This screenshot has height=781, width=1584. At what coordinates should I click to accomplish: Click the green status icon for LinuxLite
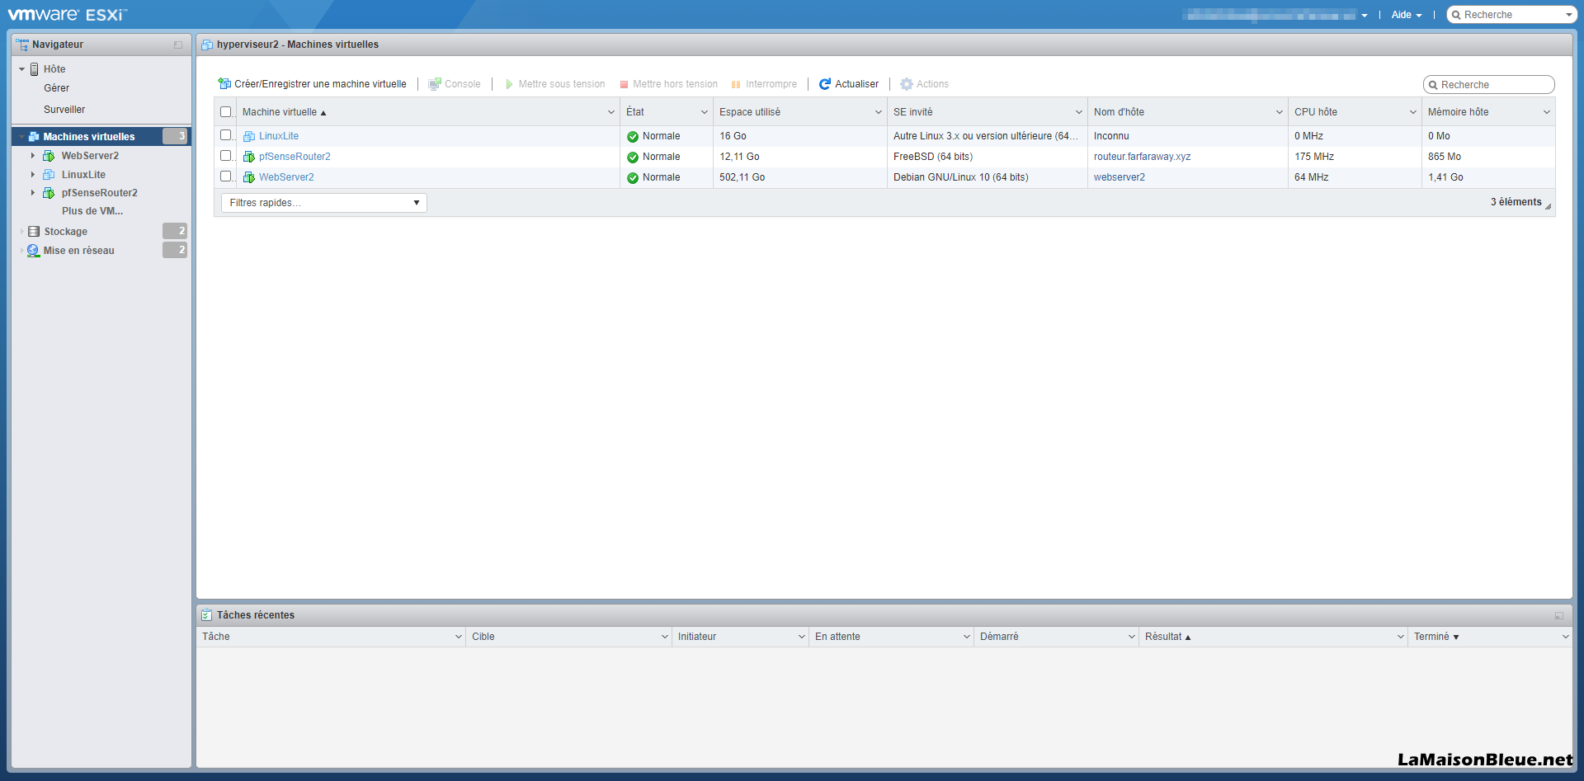point(633,137)
